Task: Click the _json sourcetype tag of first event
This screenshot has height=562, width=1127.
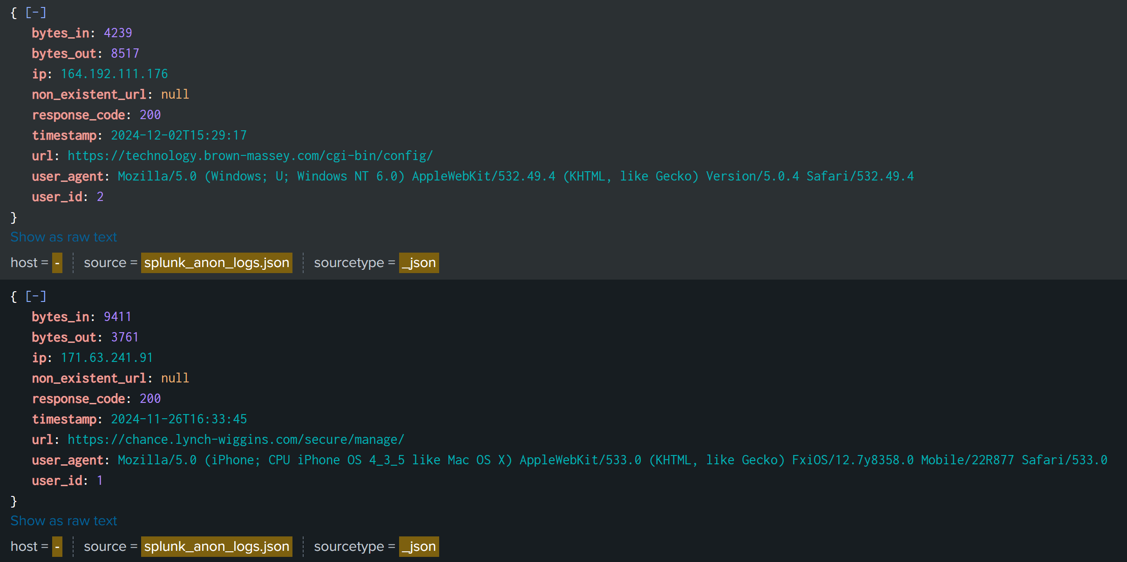Action: pyautogui.click(x=419, y=263)
